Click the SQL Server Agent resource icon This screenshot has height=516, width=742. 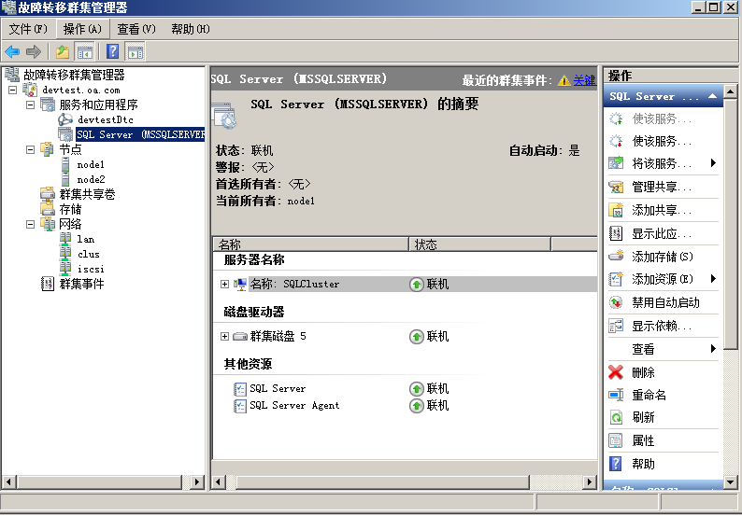[x=240, y=405]
